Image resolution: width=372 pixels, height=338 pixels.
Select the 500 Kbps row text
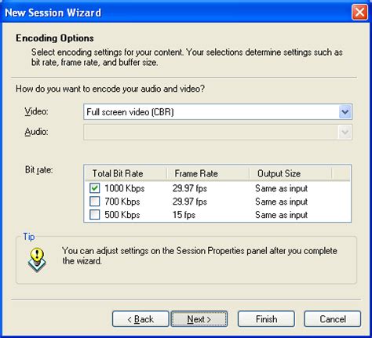click(122, 215)
